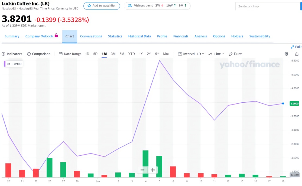Set chart range to 5Y
Viewport: 302px width, 186px height.
pos(157,54)
